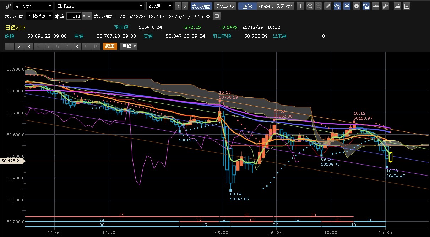Expand the 本数指定 period type dropdown
The width and height of the screenshot is (430, 237).
(39, 16)
